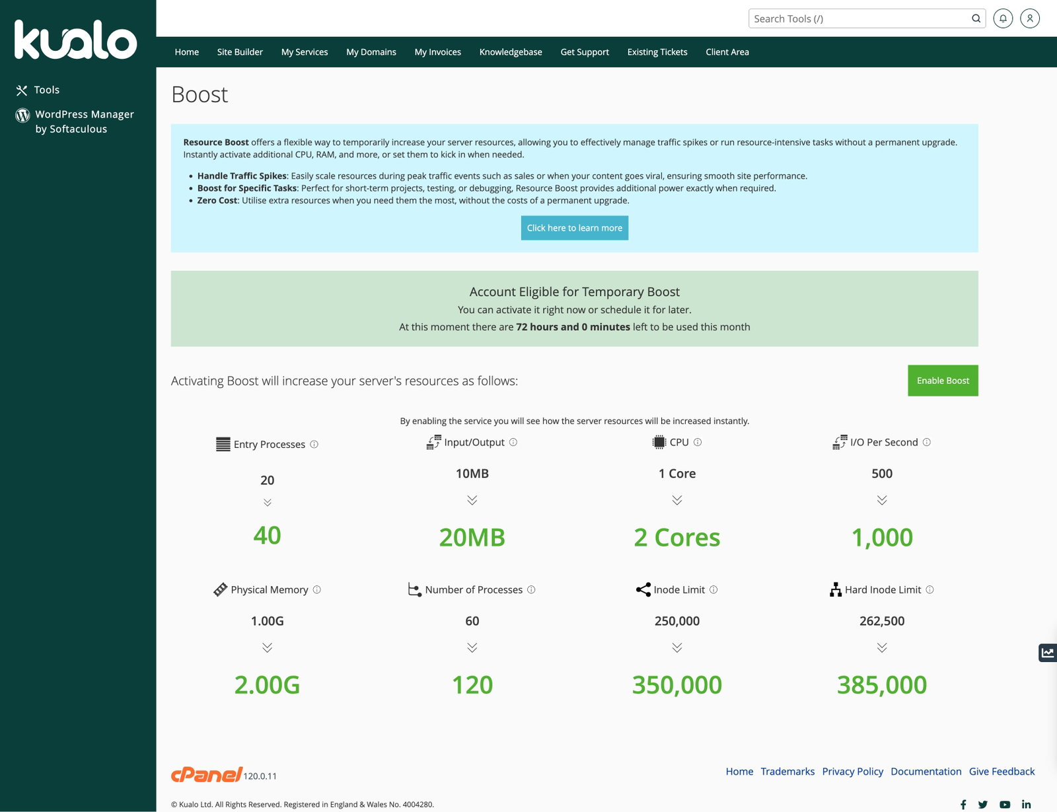Viewport: 1057px width, 812px height.
Task: Go to Home in the navigation bar
Action: click(x=187, y=52)
